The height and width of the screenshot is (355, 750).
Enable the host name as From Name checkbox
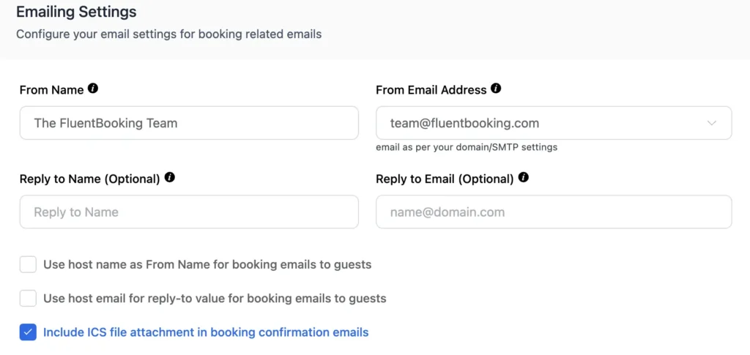click(29, 264)
